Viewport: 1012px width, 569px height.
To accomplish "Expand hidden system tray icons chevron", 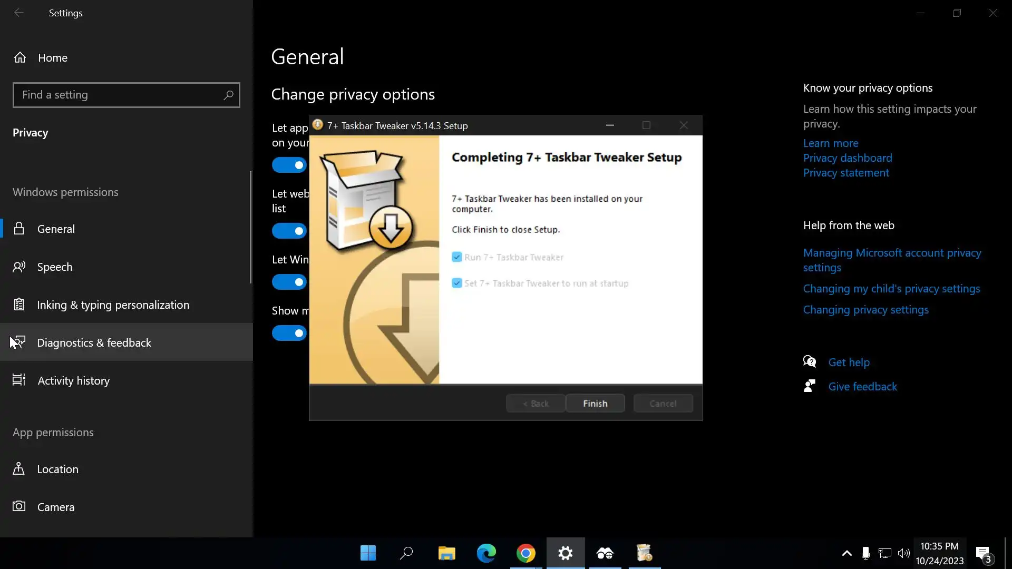I will (846, 553).
